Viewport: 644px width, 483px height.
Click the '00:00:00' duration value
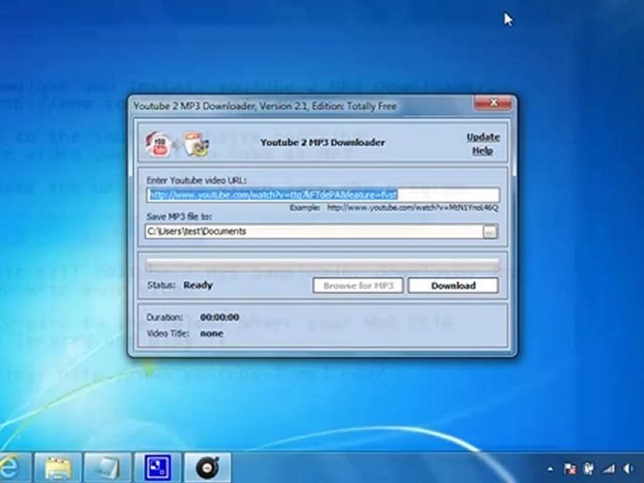[220, 317]
